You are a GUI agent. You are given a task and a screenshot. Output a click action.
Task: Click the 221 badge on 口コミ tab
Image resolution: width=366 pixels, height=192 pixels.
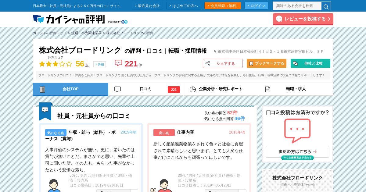click(x=174, y=90)
